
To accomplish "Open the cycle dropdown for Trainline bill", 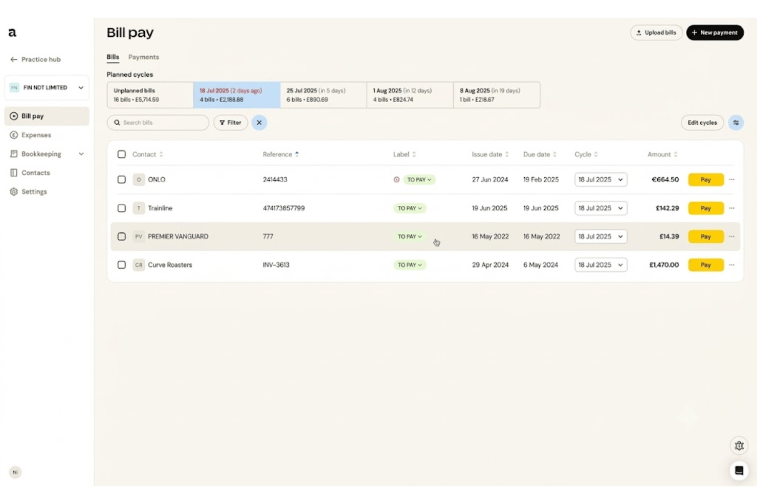I will (600, 208).
